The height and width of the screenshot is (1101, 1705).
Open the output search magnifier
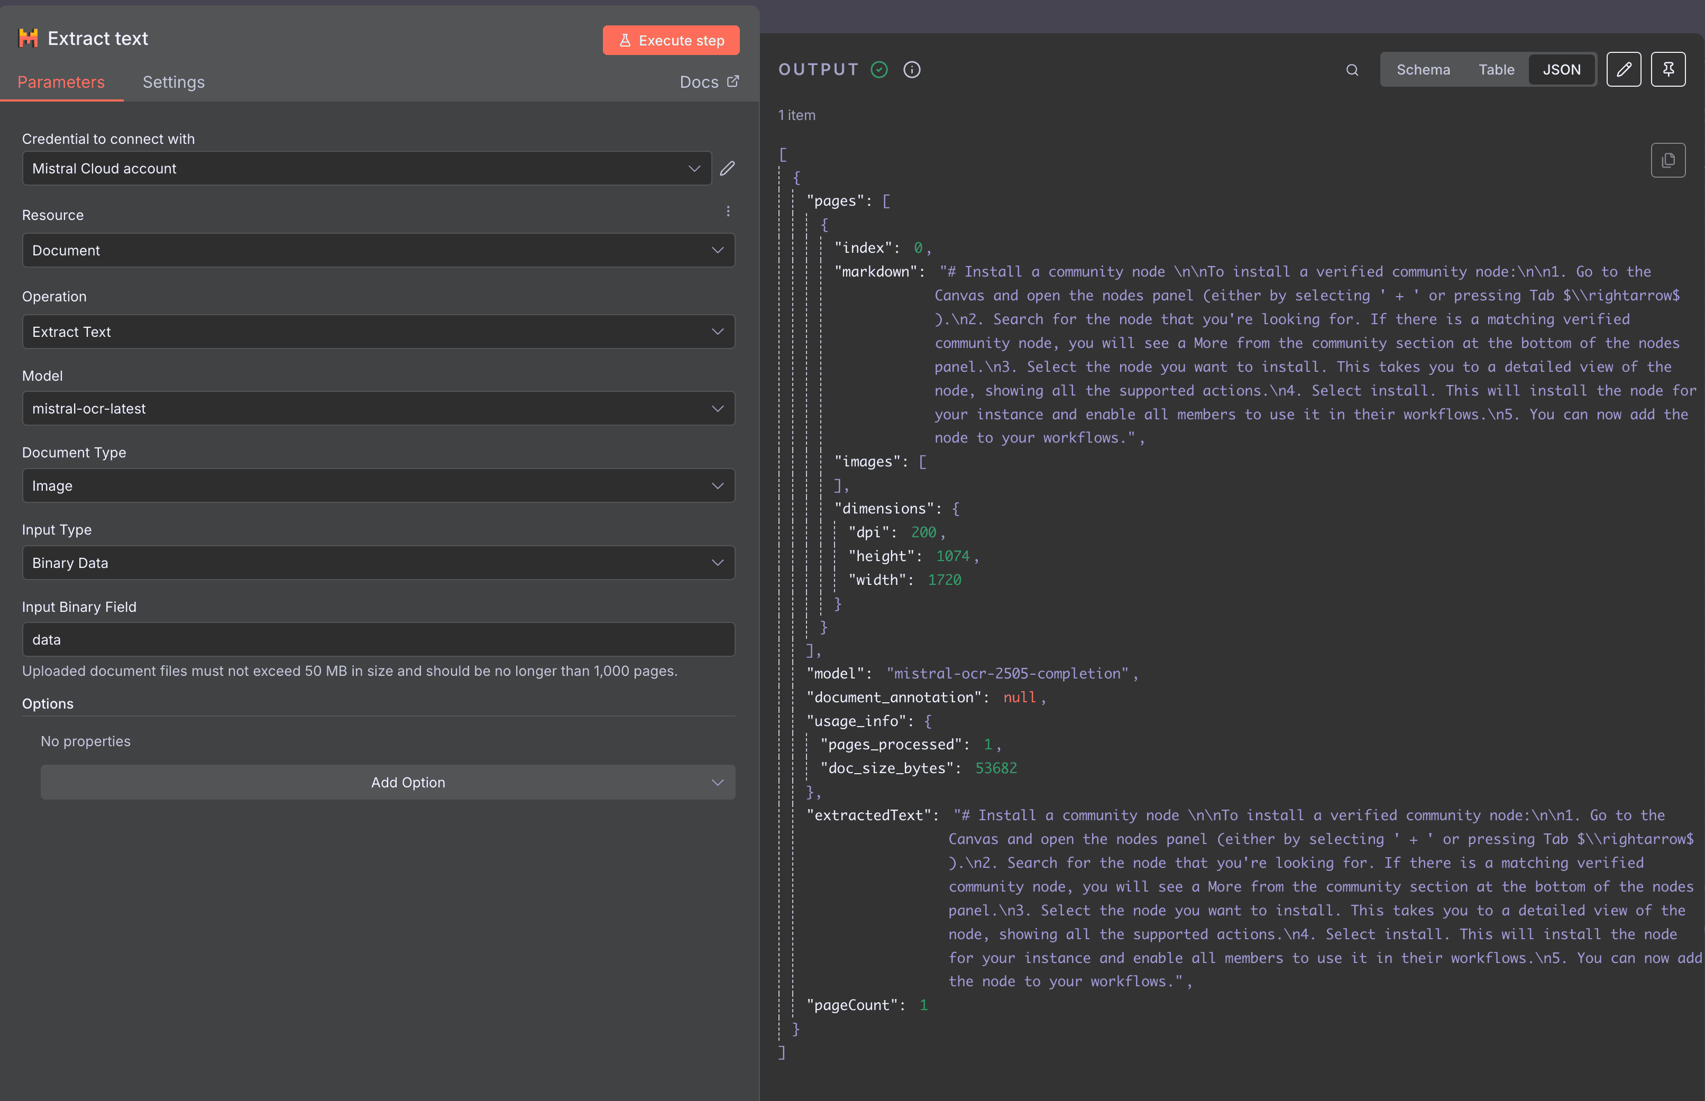[x=1352, y=69]
